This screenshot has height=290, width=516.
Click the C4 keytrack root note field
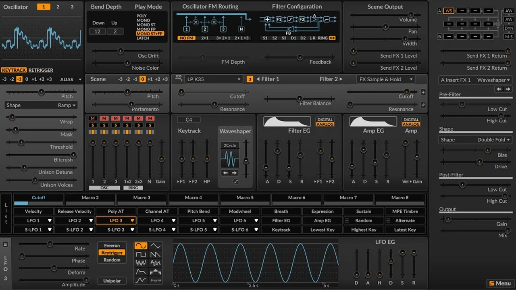[188, 119]
